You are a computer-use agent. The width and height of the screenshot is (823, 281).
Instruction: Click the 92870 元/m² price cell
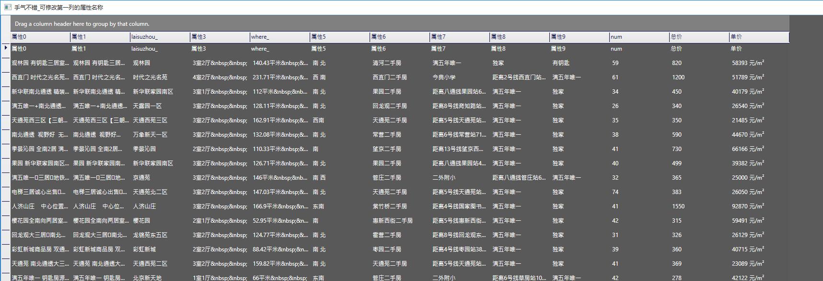(748, 206)
